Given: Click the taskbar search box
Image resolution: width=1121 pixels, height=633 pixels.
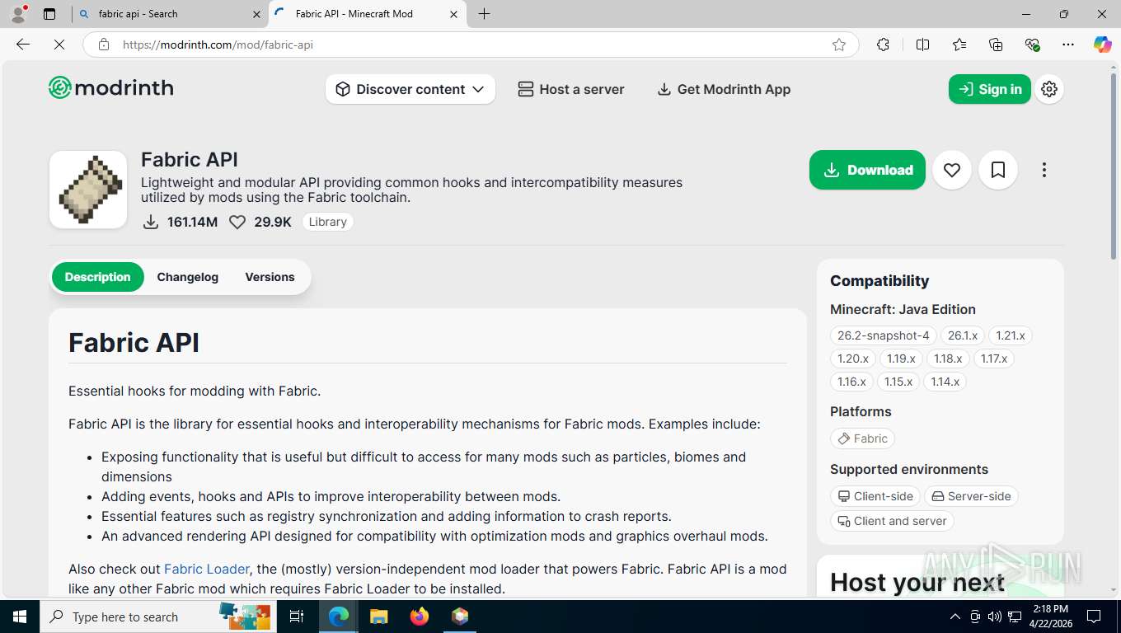Looking at the screenshot, I should [157, 617].
